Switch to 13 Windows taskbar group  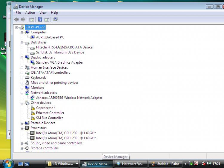[x=62, y=164]
